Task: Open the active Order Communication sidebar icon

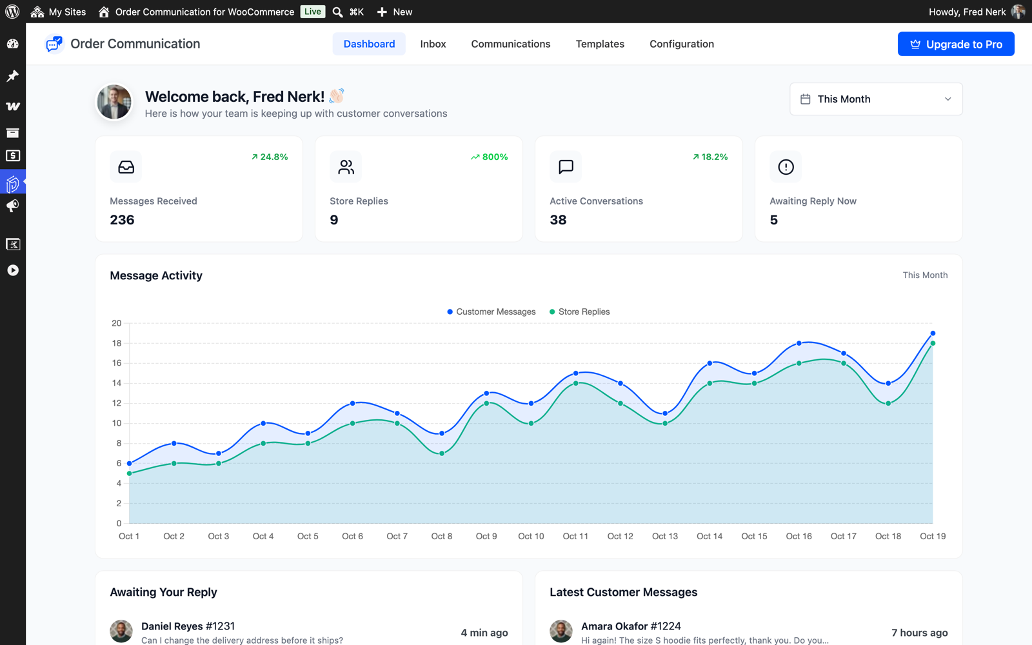Action: click(x=13, y=184)
